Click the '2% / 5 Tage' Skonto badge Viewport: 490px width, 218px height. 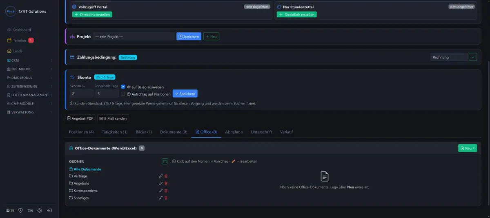105,77
